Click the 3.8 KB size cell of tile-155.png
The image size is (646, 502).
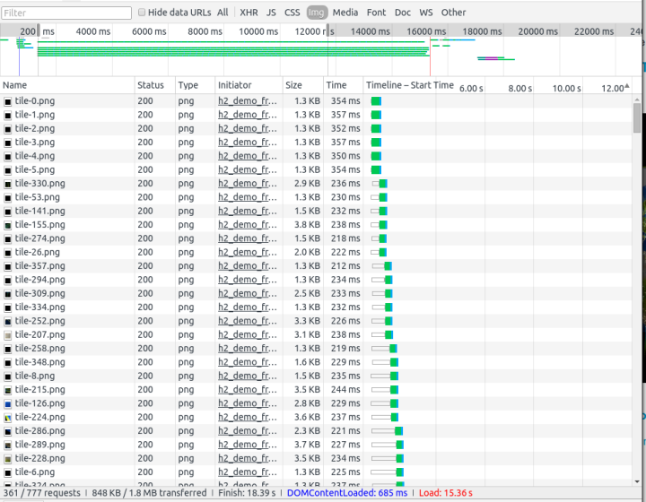point(307,225)
